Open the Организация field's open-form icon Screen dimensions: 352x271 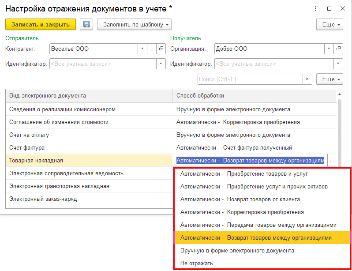click(x=339, y=49)
